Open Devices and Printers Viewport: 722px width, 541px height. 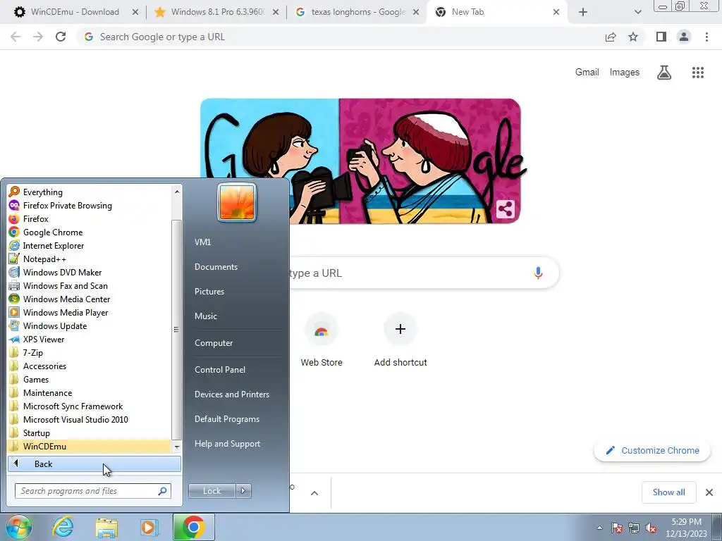click(x=231, y=394)
